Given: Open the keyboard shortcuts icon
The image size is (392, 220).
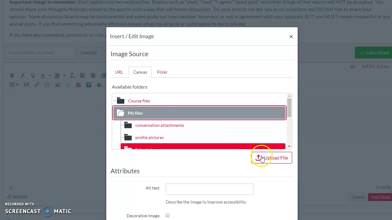Looking at the screenshot, I should pos(353,67).
